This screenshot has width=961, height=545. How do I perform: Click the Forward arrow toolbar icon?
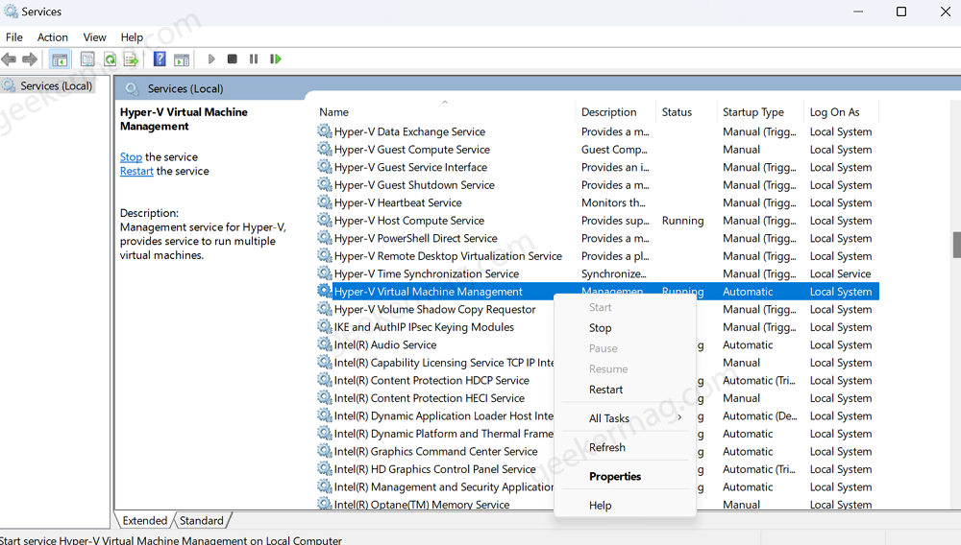click(30, 59)
